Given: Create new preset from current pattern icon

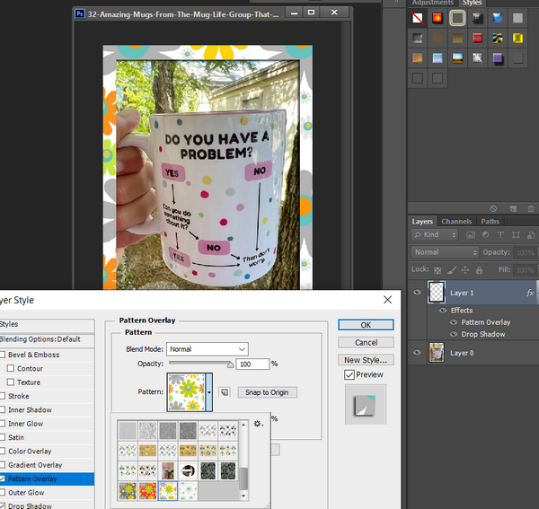Looking at the screenshot, I should click(x=225, y=392).
